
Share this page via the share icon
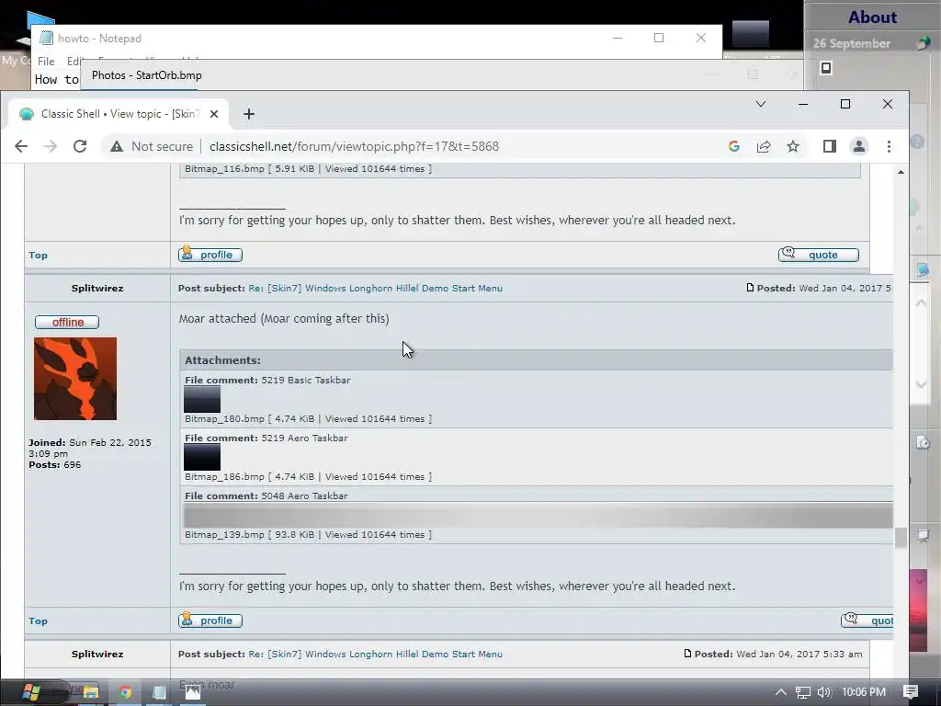pos(764,146)
